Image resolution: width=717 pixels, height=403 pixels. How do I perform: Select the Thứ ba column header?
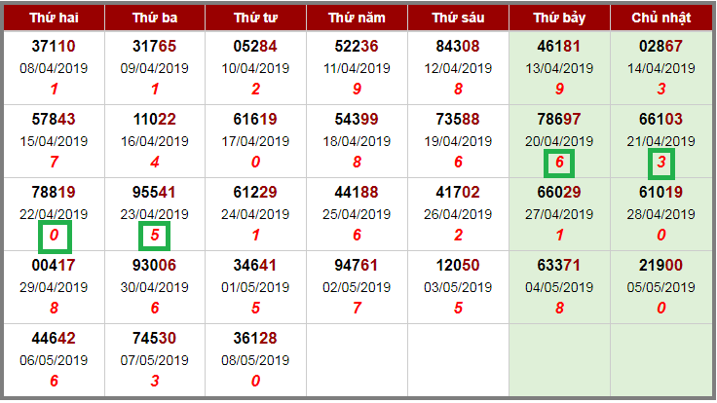point(155,18)
